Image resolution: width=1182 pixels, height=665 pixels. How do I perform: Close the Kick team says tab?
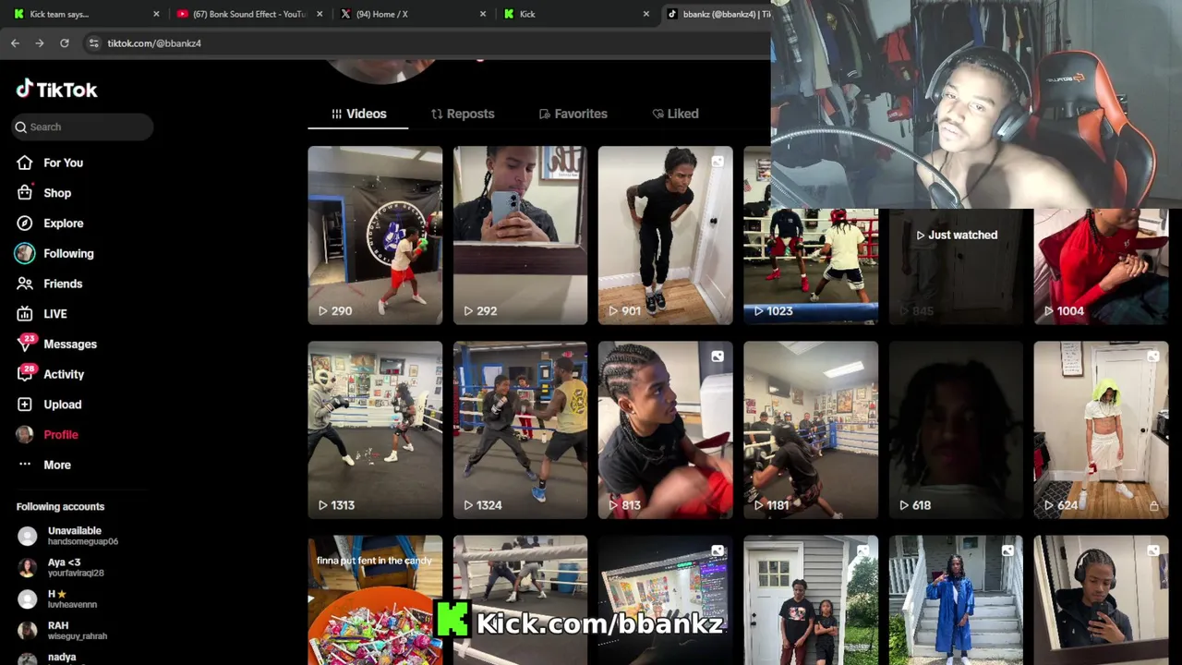(156, 14)
